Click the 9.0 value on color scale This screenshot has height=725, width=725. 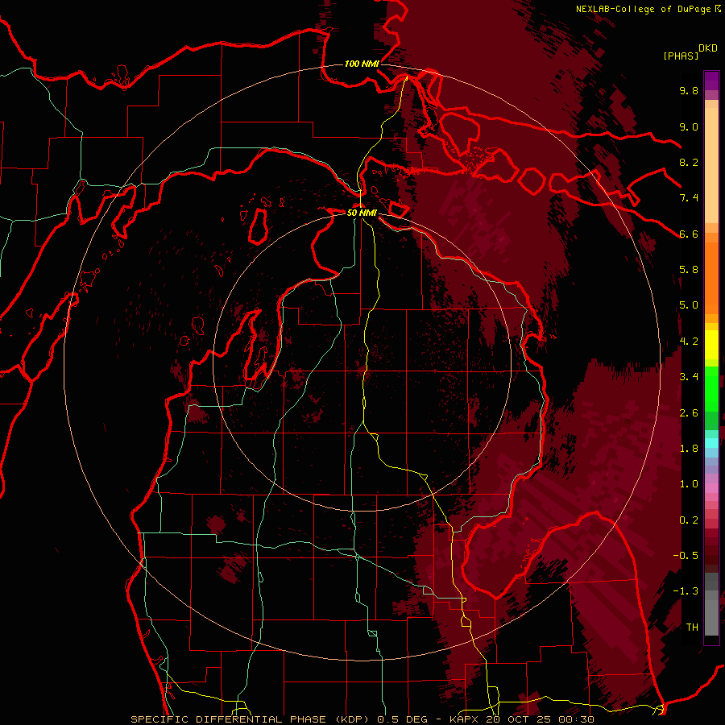click(689, 126)
